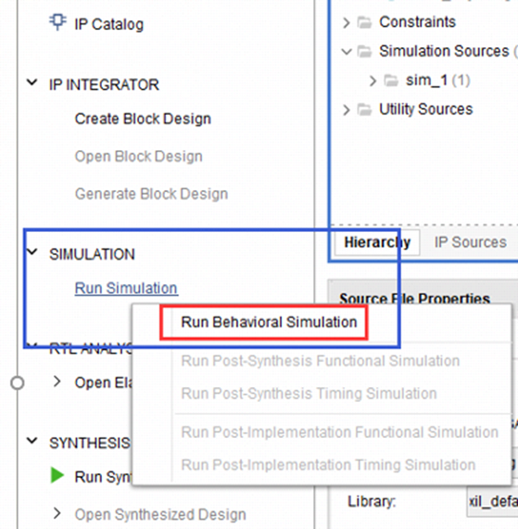Collapse SIMULATION section

pos(32,252)
